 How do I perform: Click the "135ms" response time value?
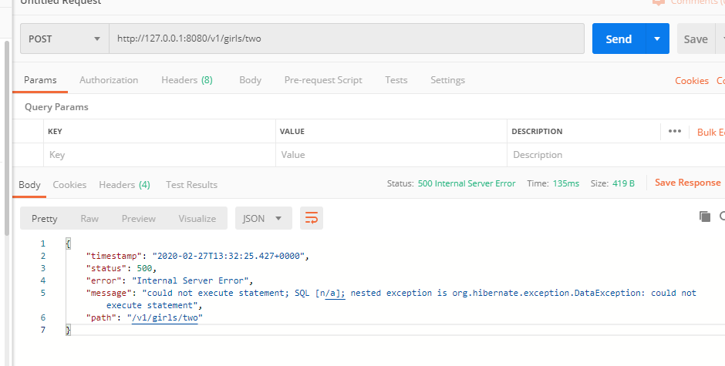pos(566,183)
